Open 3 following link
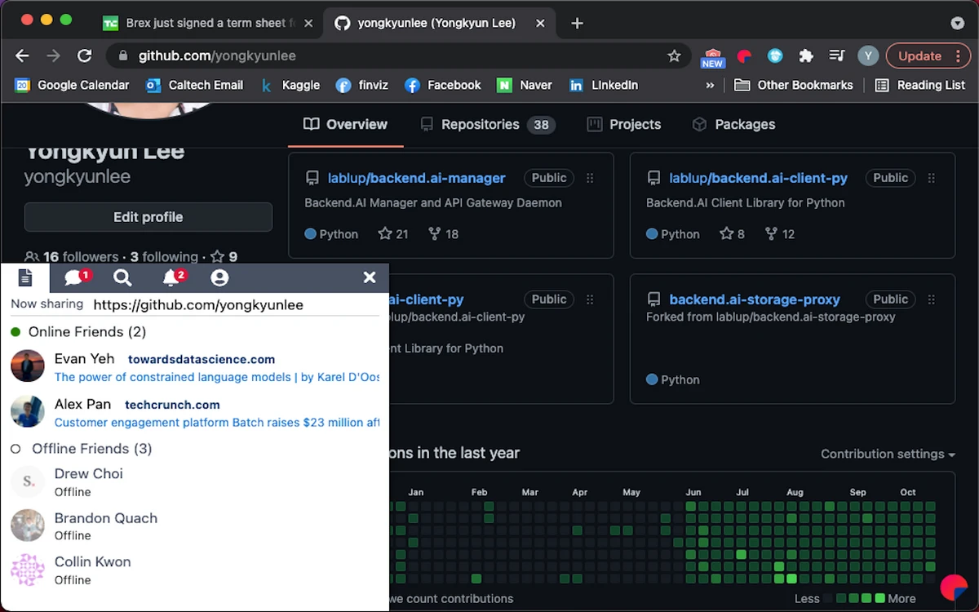Viewport: 979px width, 612px height. [164, 256]
